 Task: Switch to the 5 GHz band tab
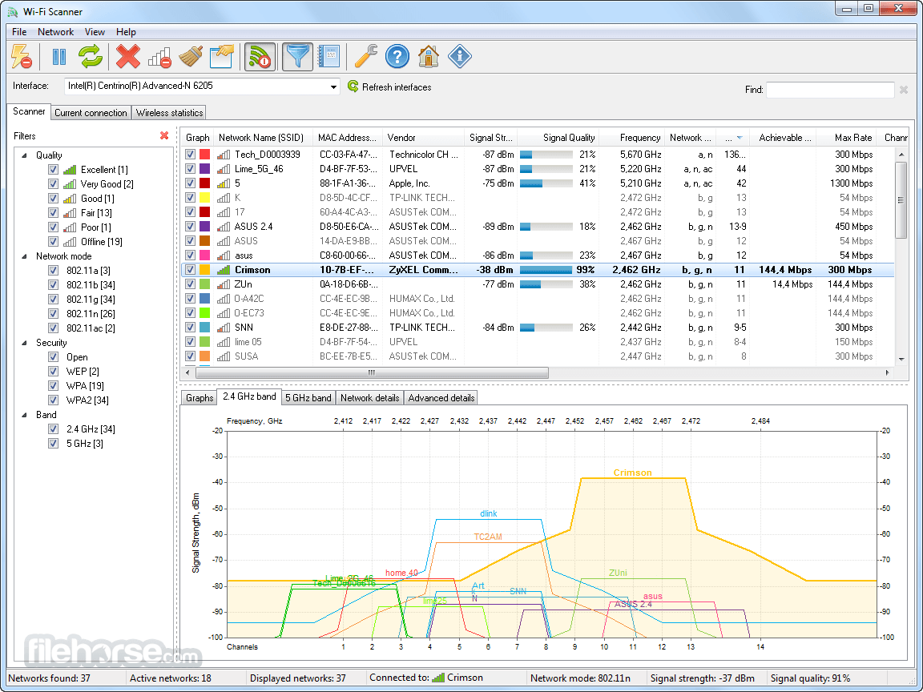(308, 398)
